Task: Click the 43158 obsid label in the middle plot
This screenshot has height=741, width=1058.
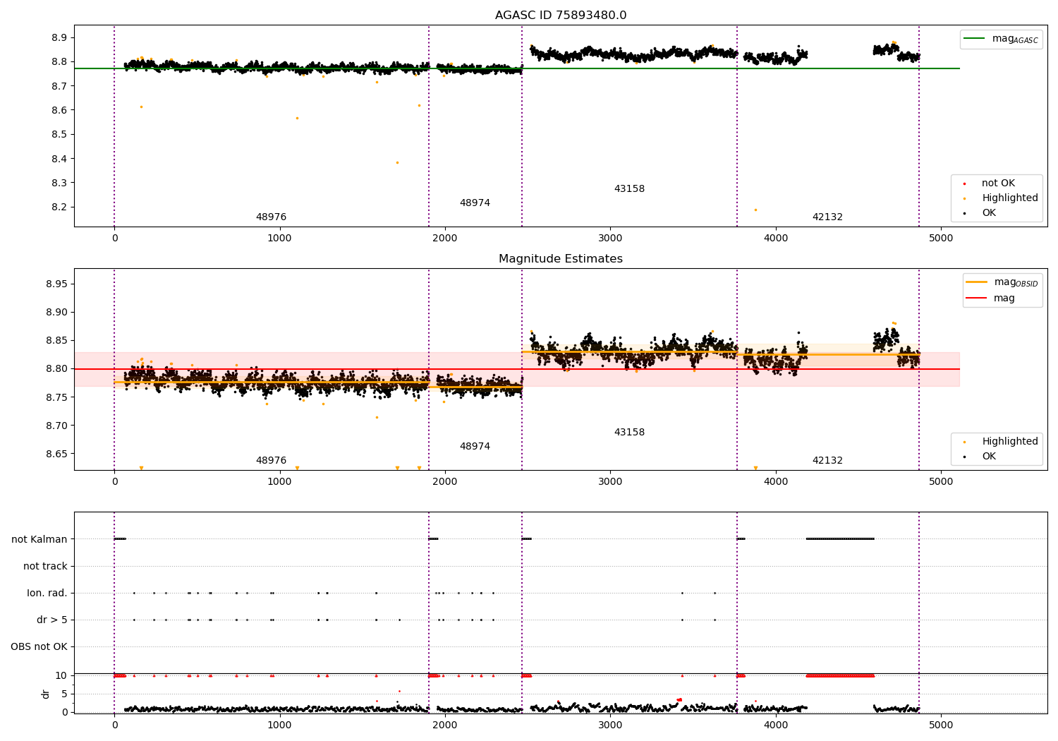Action: (629, 433)
